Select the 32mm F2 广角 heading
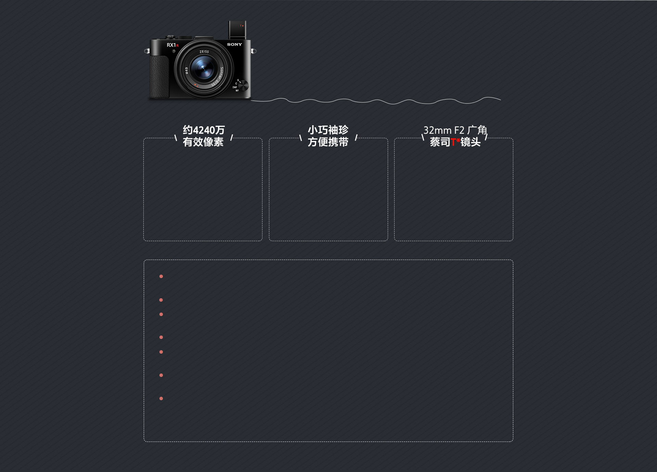 [455, 130]
